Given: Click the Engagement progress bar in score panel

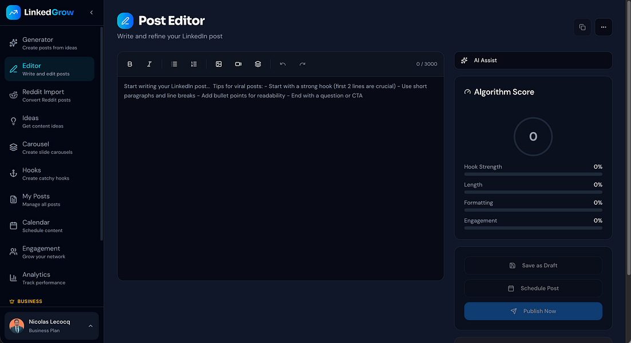Looking at the screenshot, I should (x=533, y=228).
